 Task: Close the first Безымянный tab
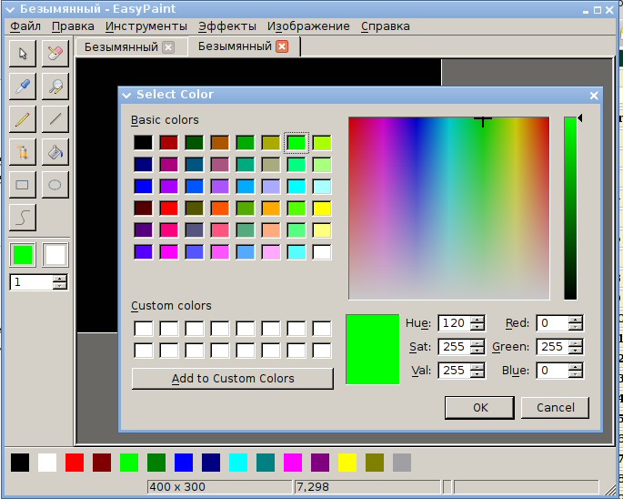168,47
